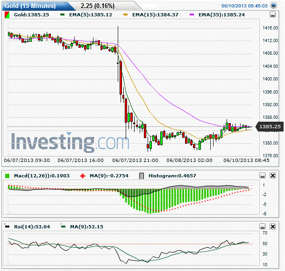Click the 1380.00 price axis label
The width and height of the screenshot is (285, 271).
click(x=270, y=143)
